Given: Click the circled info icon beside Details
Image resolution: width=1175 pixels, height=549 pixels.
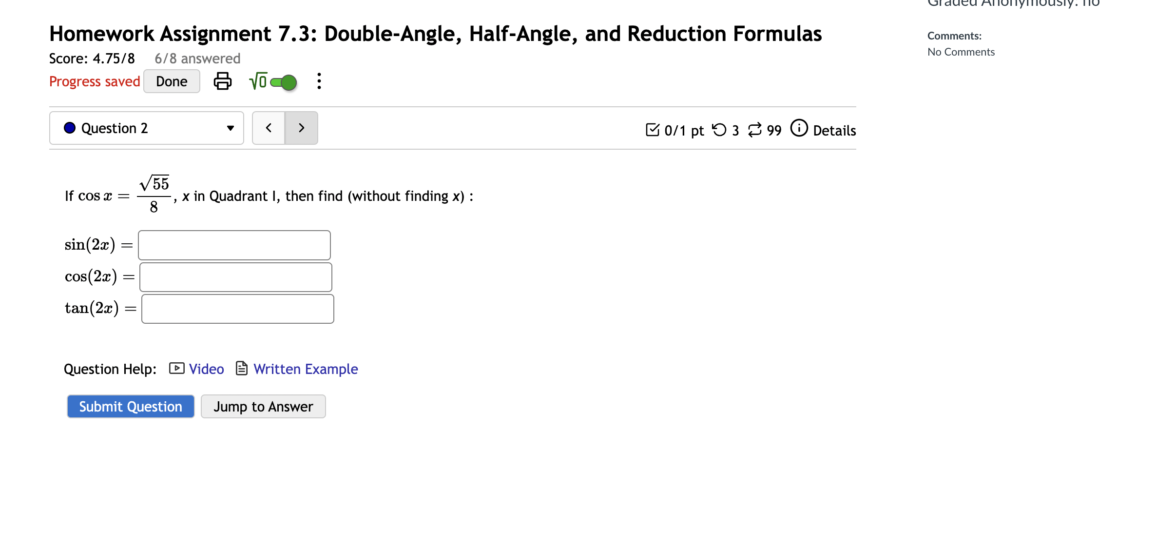Looking at the screenshot, I should [799, 128].
